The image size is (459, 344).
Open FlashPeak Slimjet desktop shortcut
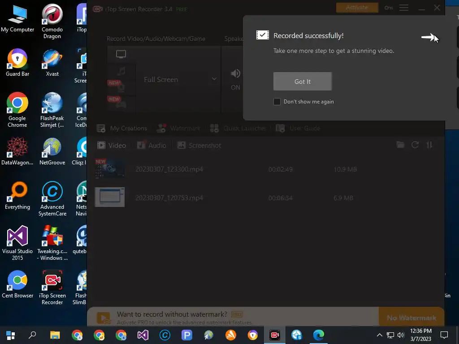(x=52, y=110)
